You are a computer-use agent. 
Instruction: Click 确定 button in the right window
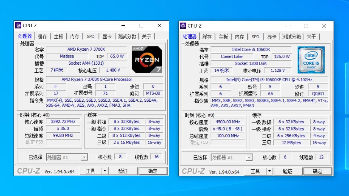(x=317, y=171)
